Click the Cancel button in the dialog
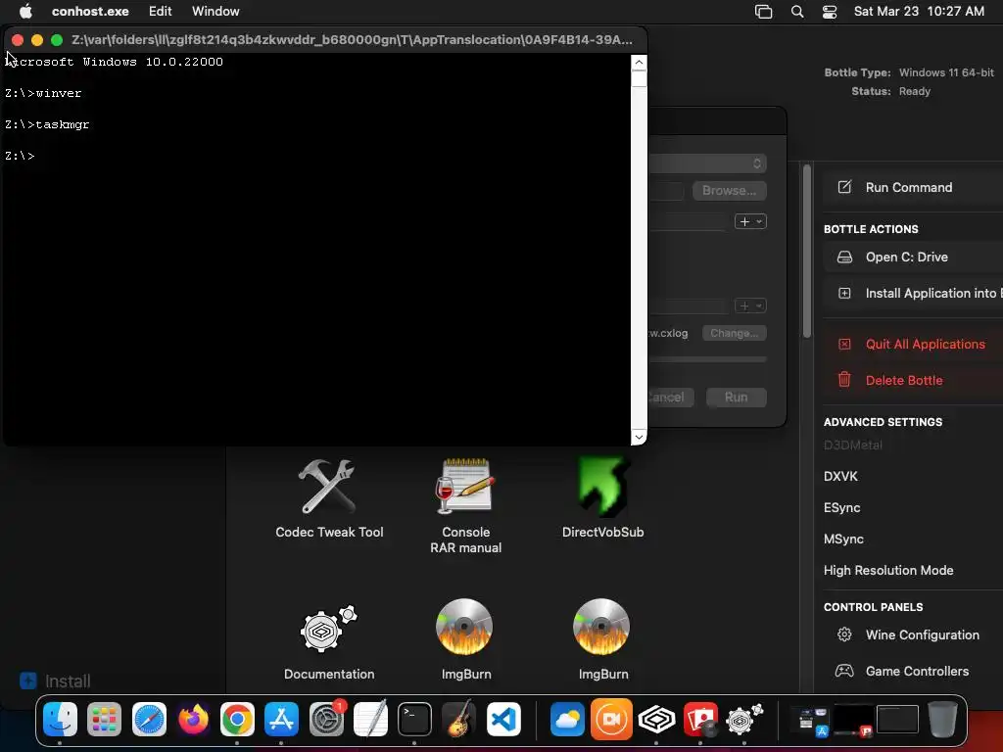 point(669,398)
